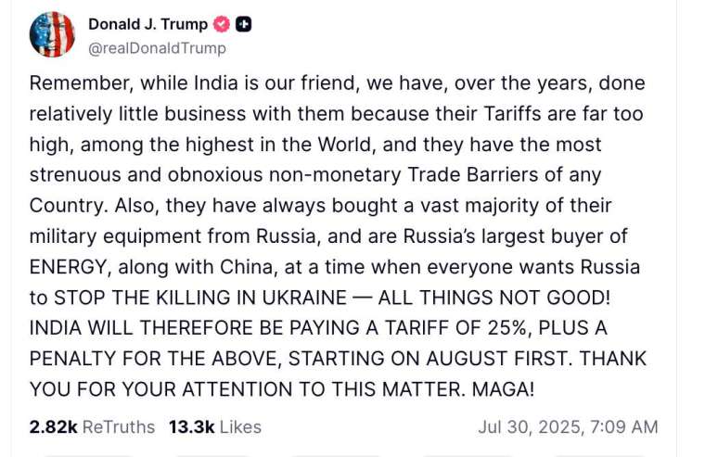Click the STOP THE KILLING IN UKRAINE phrase
This screenshot has height=457, width=705.
coord(200,298)
